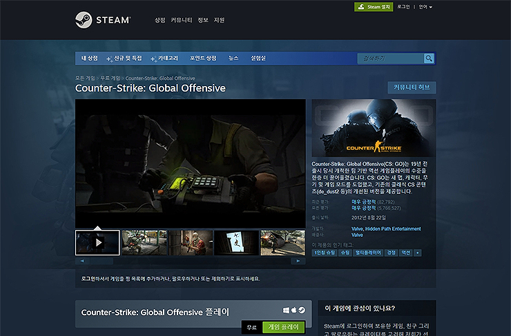This screenshot has width=511, height=336.
Task: Click the Valve developer link
Action: click(x=357, y=229)
